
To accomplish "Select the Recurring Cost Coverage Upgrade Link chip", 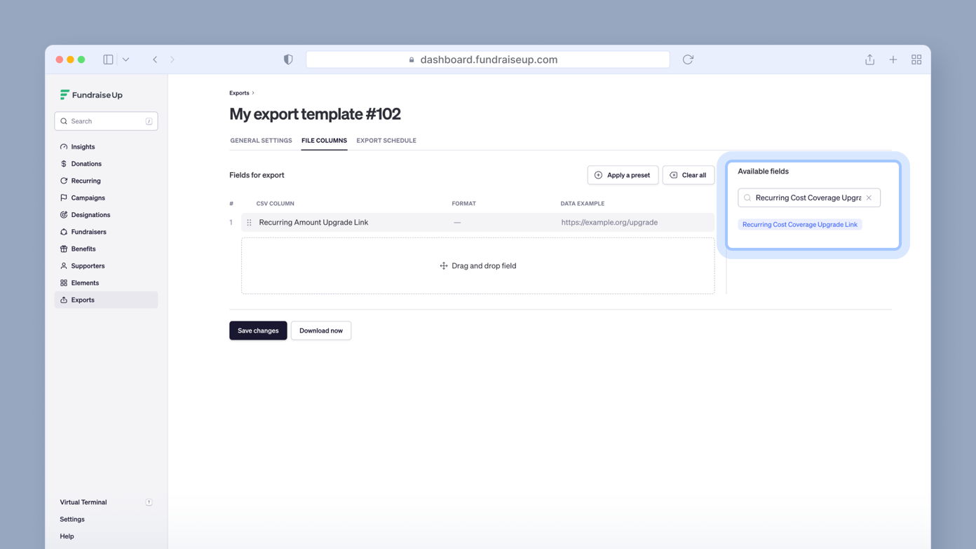I will coord(800,224).
